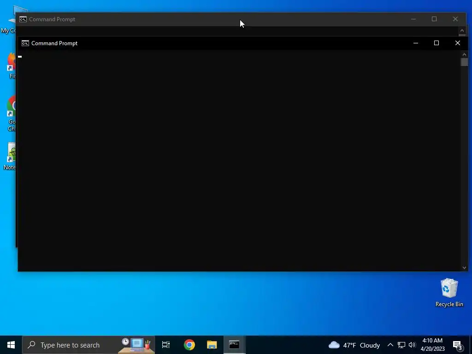472x354 pixels.
Task: Close the background Command Prompt window
Action: coord(455,19)
